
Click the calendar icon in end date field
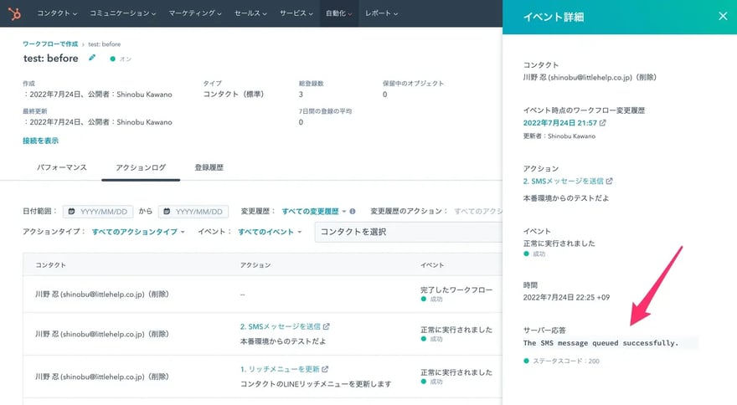click(165, 212)
